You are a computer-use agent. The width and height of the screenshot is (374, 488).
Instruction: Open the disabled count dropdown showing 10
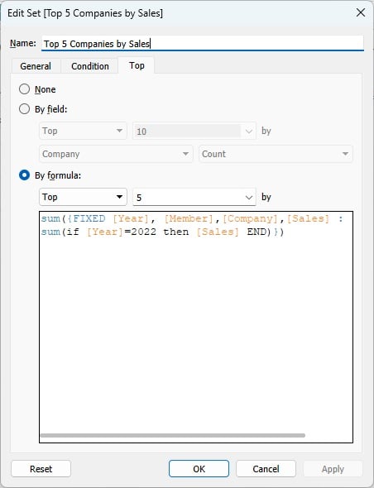pyautogui.click(x=194, y=131)
